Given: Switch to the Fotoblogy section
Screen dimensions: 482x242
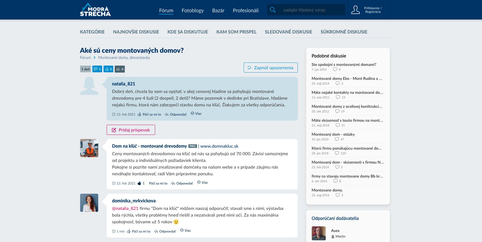Looking at the screenshot, I should [193, 10].
